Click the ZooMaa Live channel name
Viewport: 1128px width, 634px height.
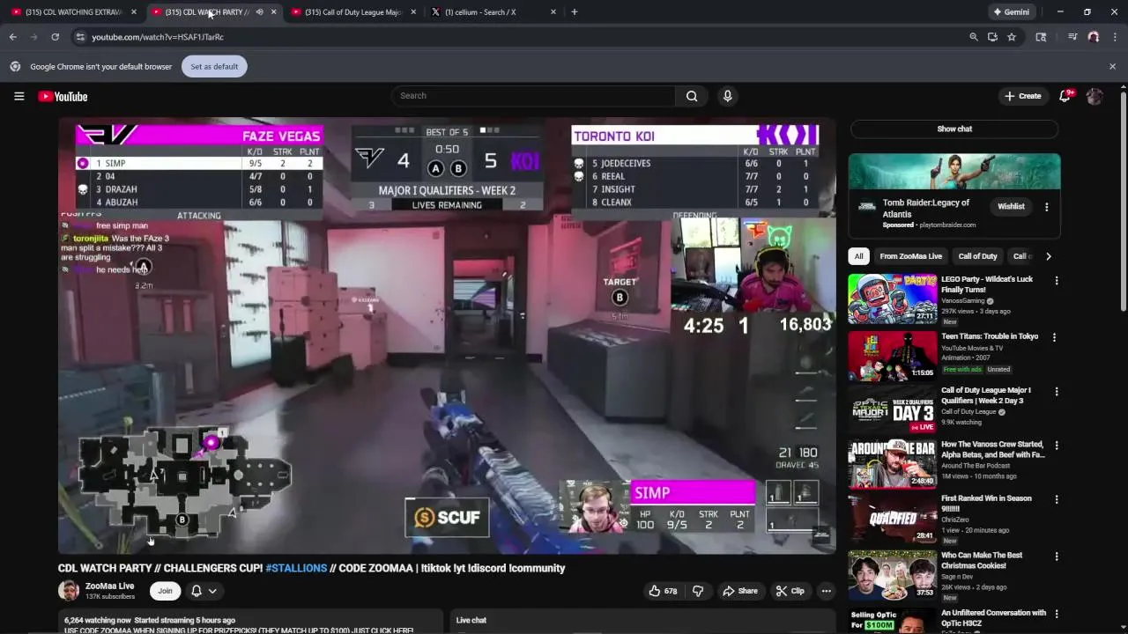(x=109, y=586)
